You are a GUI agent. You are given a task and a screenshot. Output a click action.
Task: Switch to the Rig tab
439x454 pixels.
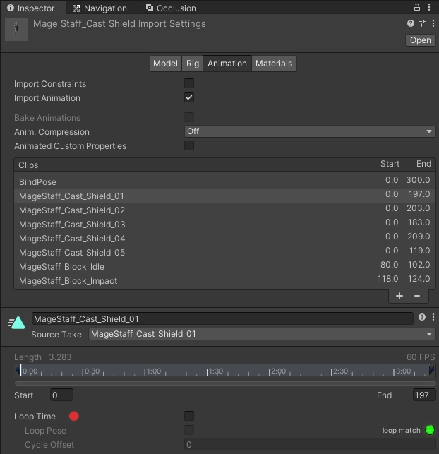193,64
